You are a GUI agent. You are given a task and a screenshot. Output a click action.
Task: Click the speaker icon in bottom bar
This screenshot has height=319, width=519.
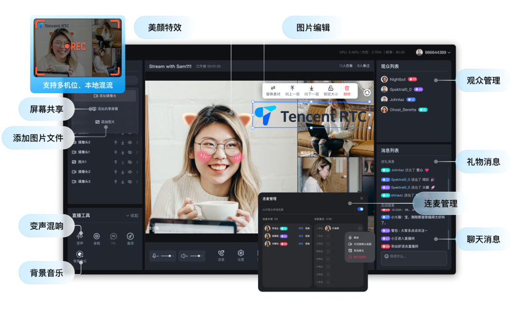(x=184, y=256)
